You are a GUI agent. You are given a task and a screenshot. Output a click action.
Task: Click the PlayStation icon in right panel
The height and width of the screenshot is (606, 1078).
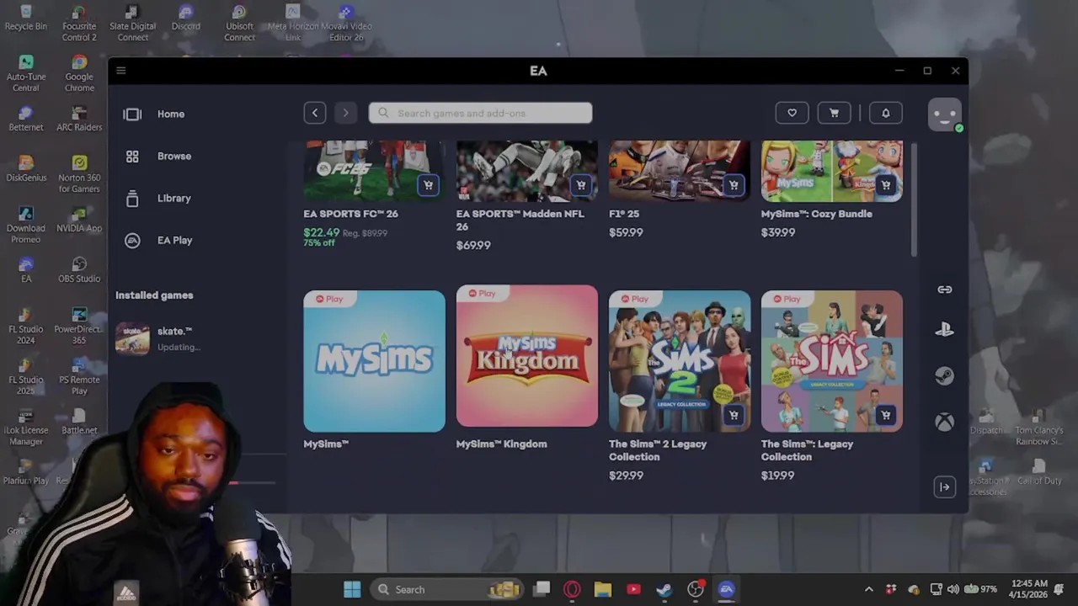[x=944, y=330]
